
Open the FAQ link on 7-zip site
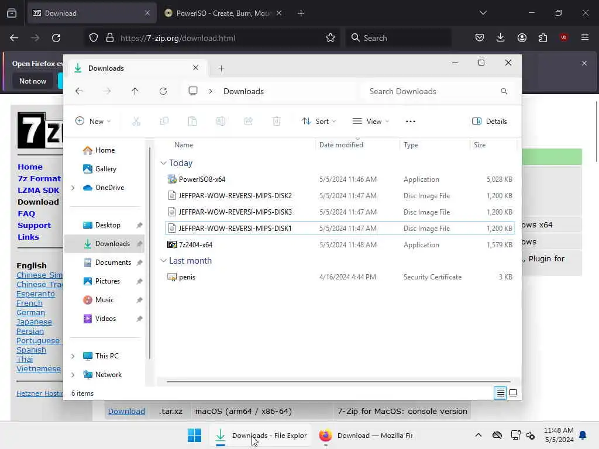click(x=26, y=213)
